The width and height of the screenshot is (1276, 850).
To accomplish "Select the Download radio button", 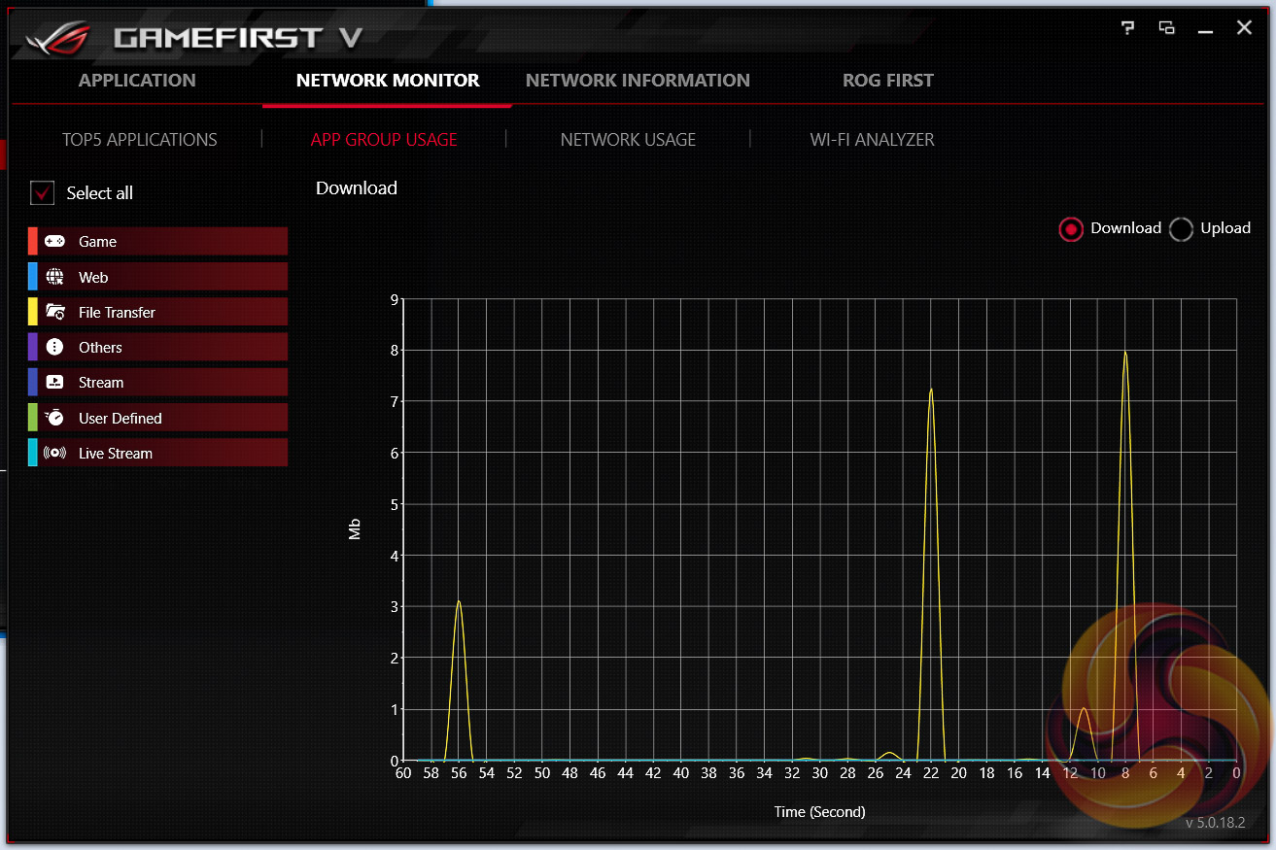I will tap(1071, 229).
